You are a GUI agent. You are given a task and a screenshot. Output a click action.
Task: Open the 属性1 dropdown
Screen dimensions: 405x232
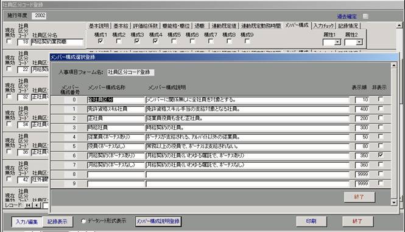(337, 42)
